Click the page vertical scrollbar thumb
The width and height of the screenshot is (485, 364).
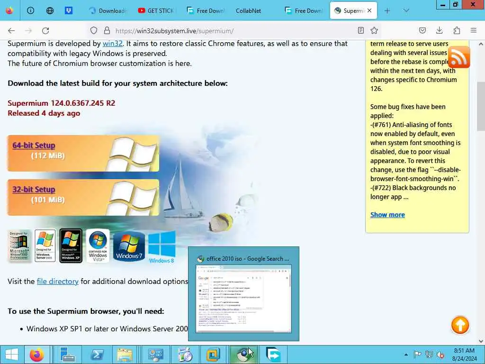click(481, 107)
